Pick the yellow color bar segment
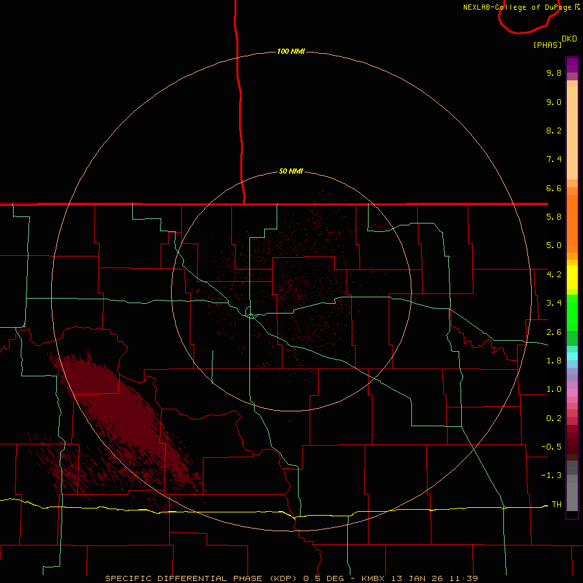The height and width of the screenshot is (583, 583). point(572,277)
